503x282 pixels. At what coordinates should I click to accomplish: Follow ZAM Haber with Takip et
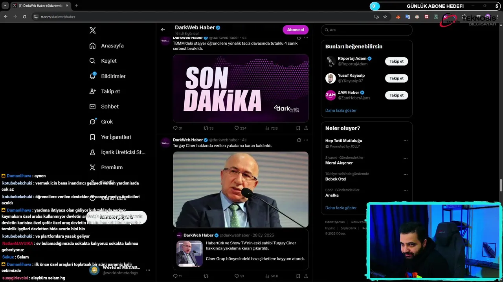(397, 95)
